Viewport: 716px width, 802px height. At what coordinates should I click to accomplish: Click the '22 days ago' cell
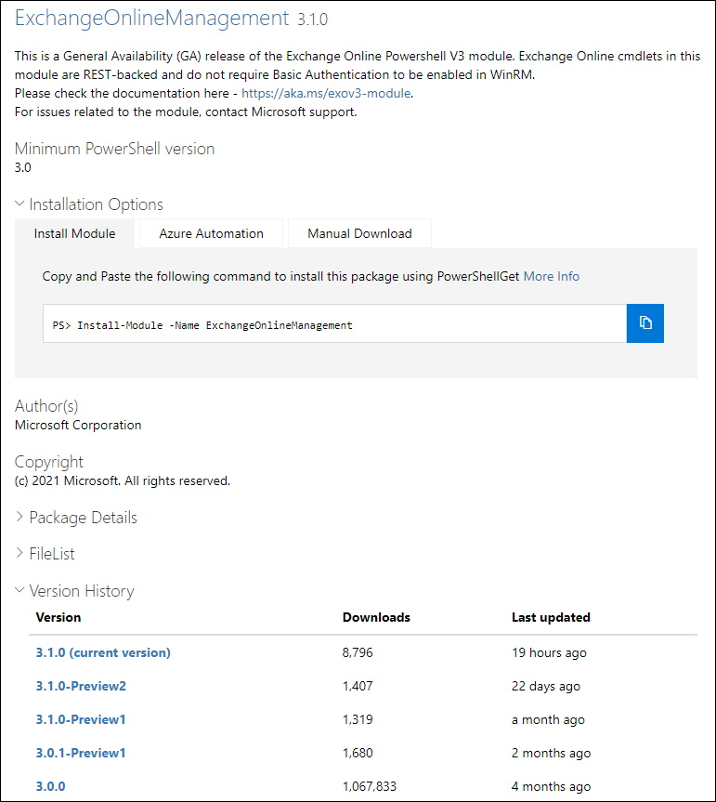pyautogui.click(x=546, y=686)
